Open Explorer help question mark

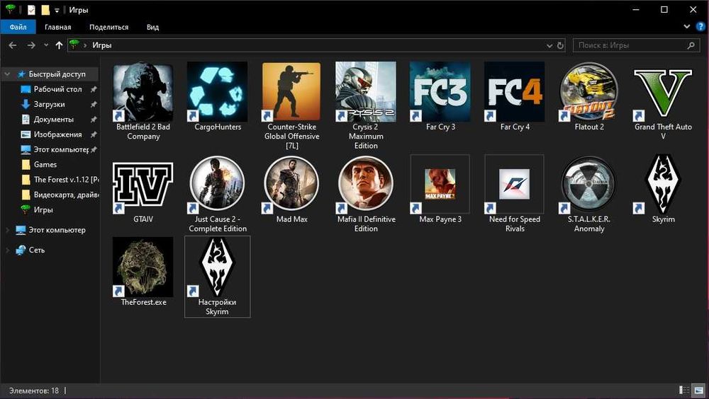700,27
